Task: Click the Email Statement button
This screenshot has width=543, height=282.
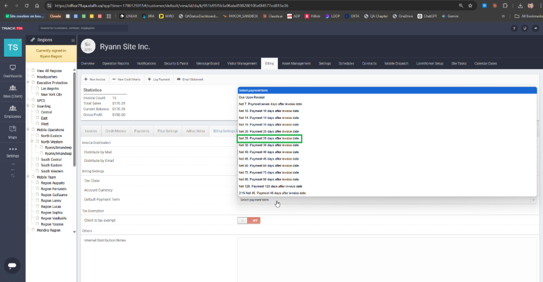Action: click(190, 79)
